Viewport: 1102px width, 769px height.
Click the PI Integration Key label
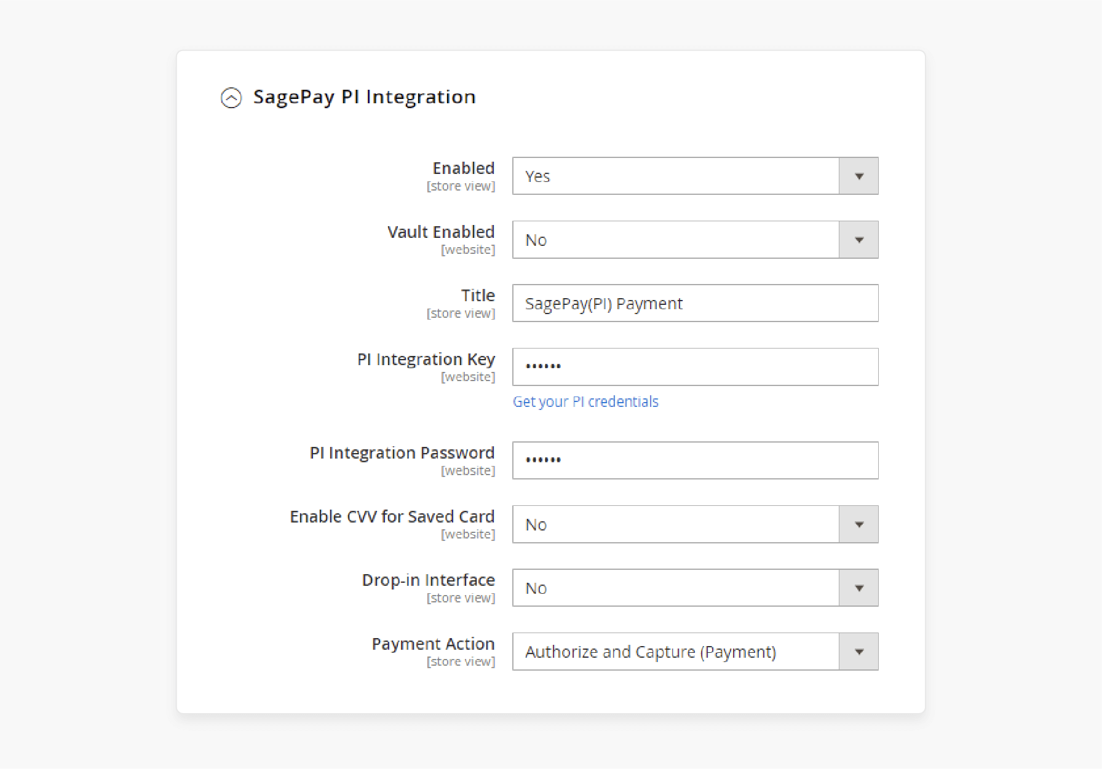click(426, 360)
